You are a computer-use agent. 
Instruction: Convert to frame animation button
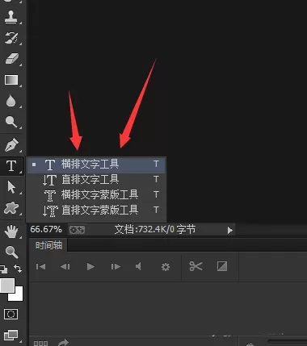[x=40, y=344]
